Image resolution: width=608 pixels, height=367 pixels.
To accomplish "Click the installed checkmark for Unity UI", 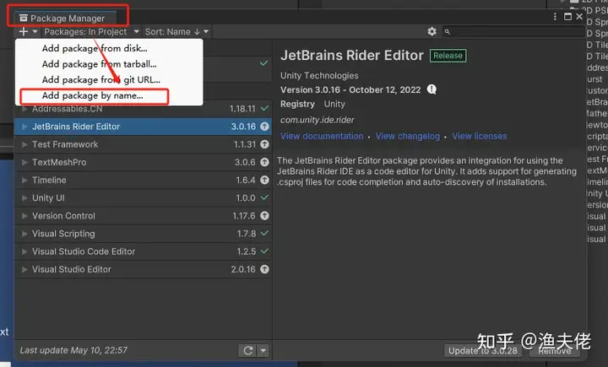I will pyautogui.click(x=264, y=197).
